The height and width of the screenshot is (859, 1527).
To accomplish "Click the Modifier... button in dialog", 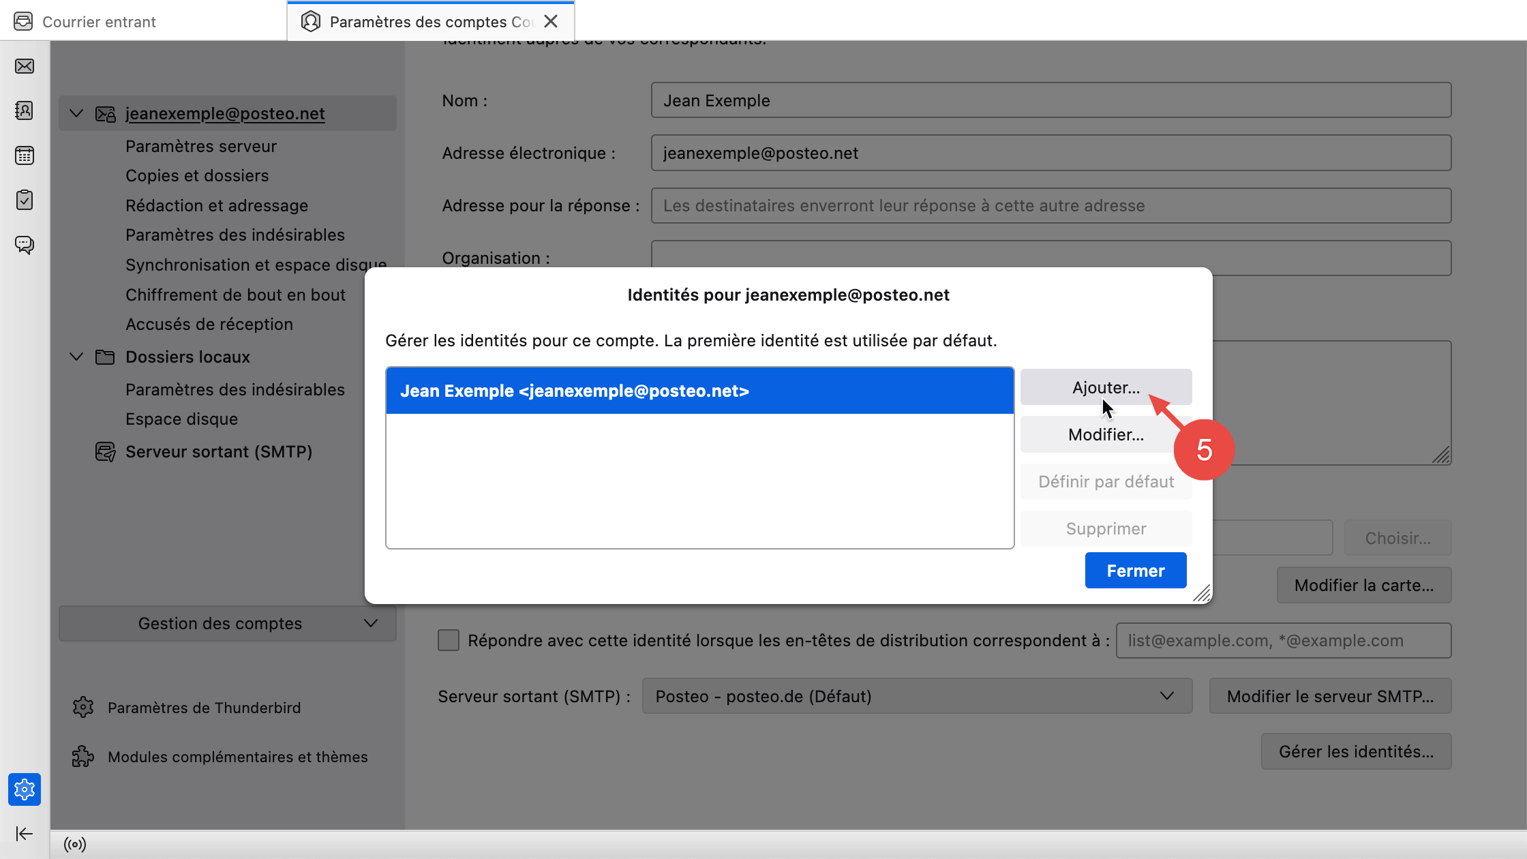I will 1106,434.
